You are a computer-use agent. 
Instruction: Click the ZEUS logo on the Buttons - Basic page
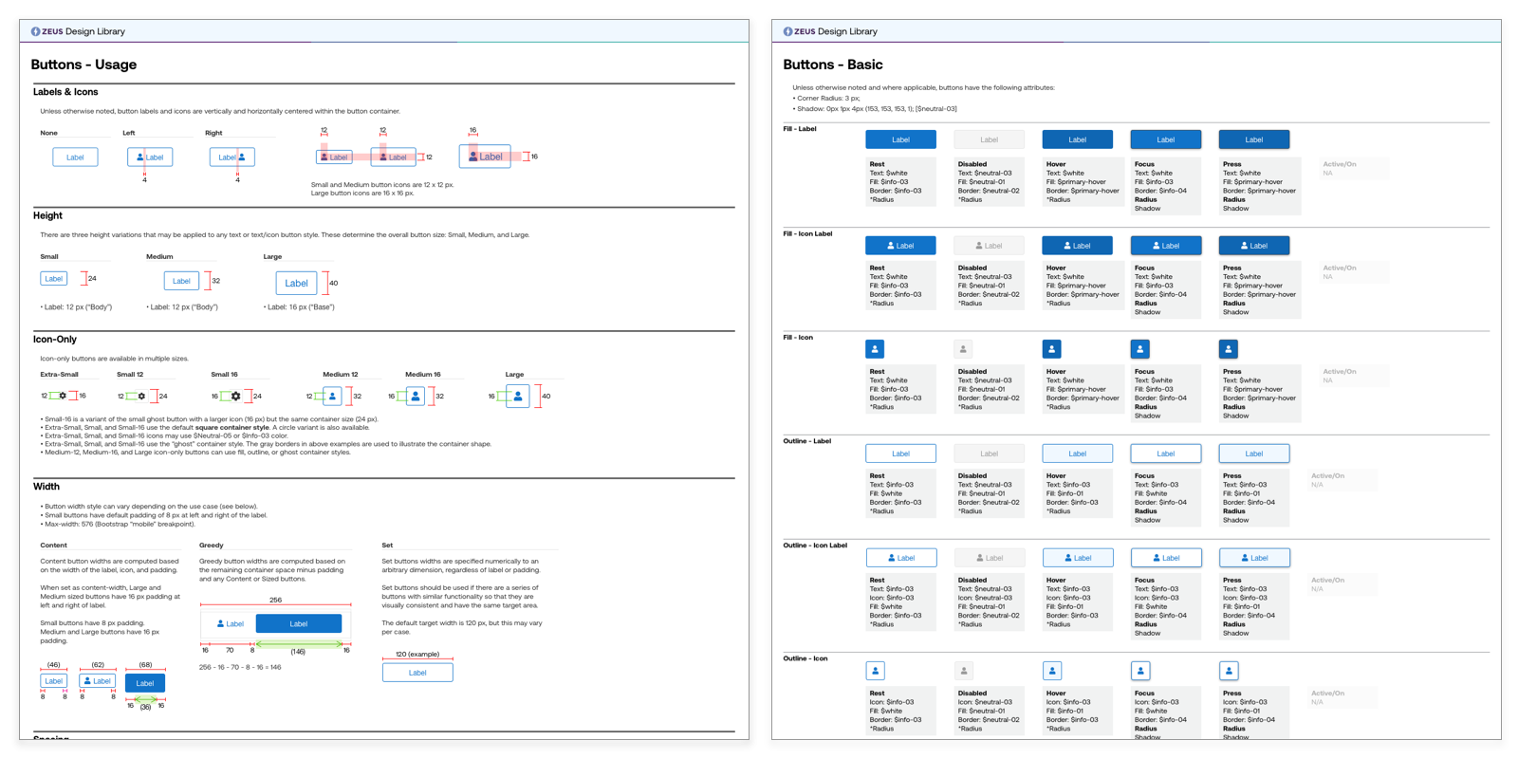pos(799,31)
